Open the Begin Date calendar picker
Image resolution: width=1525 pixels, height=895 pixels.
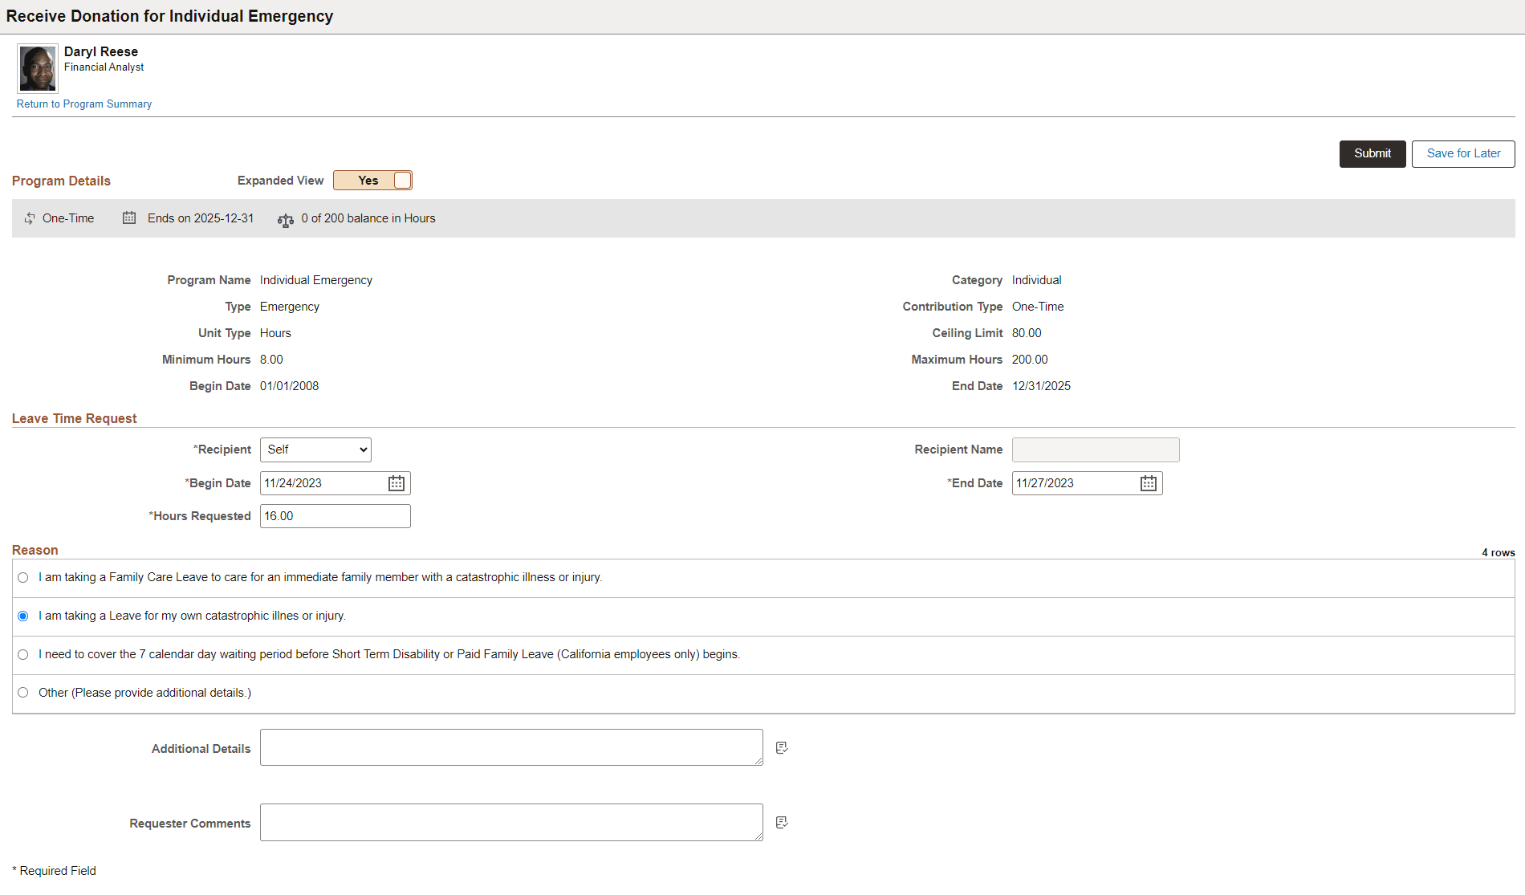(396, 483)
